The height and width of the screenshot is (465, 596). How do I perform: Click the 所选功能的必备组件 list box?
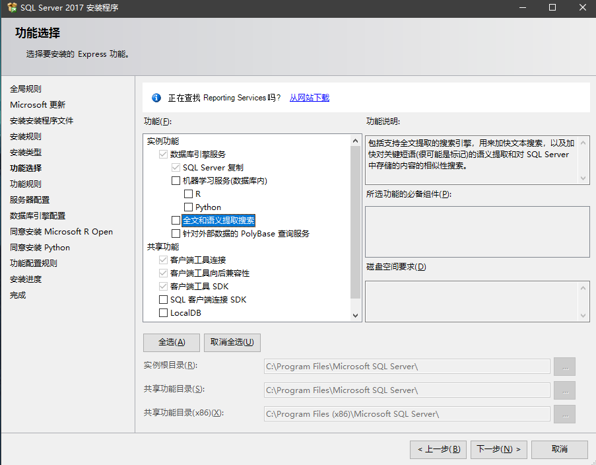tap(477, 232)
